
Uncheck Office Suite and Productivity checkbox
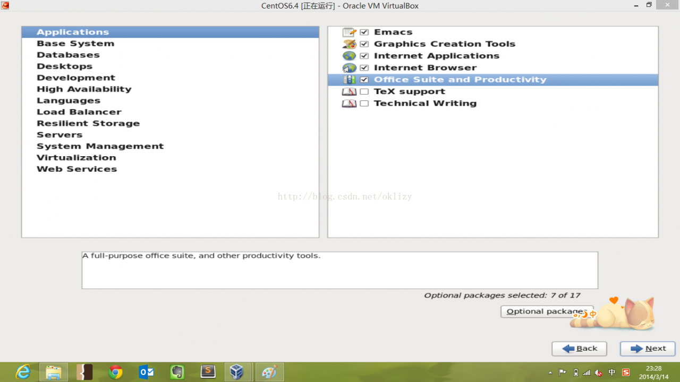[364, 80]
